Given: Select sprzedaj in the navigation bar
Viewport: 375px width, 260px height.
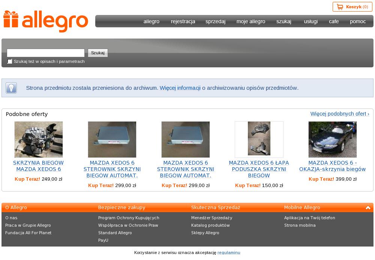Looking at the screenshot, I should coord(215,21).
